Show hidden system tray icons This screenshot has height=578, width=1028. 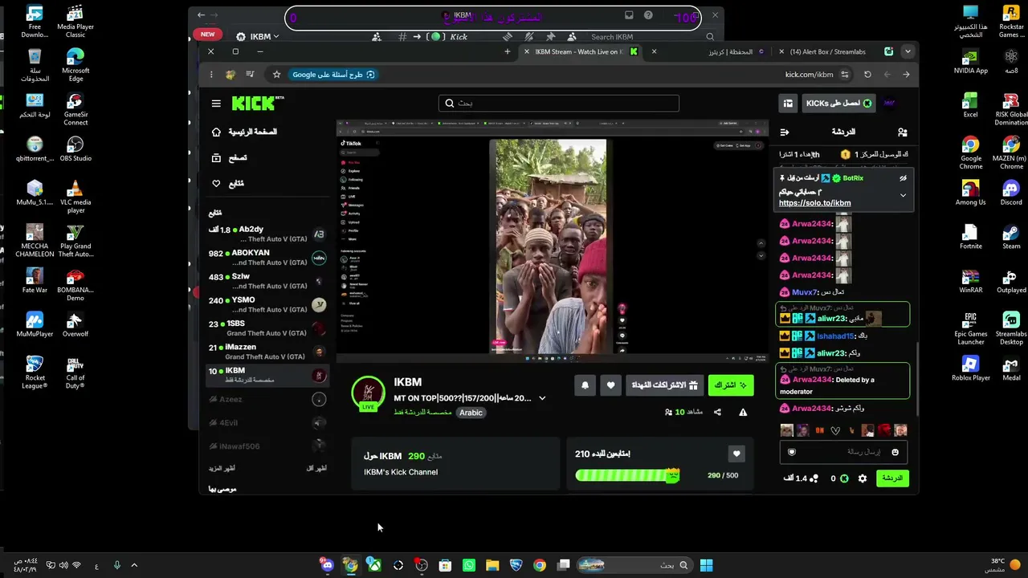coord(134,565)
